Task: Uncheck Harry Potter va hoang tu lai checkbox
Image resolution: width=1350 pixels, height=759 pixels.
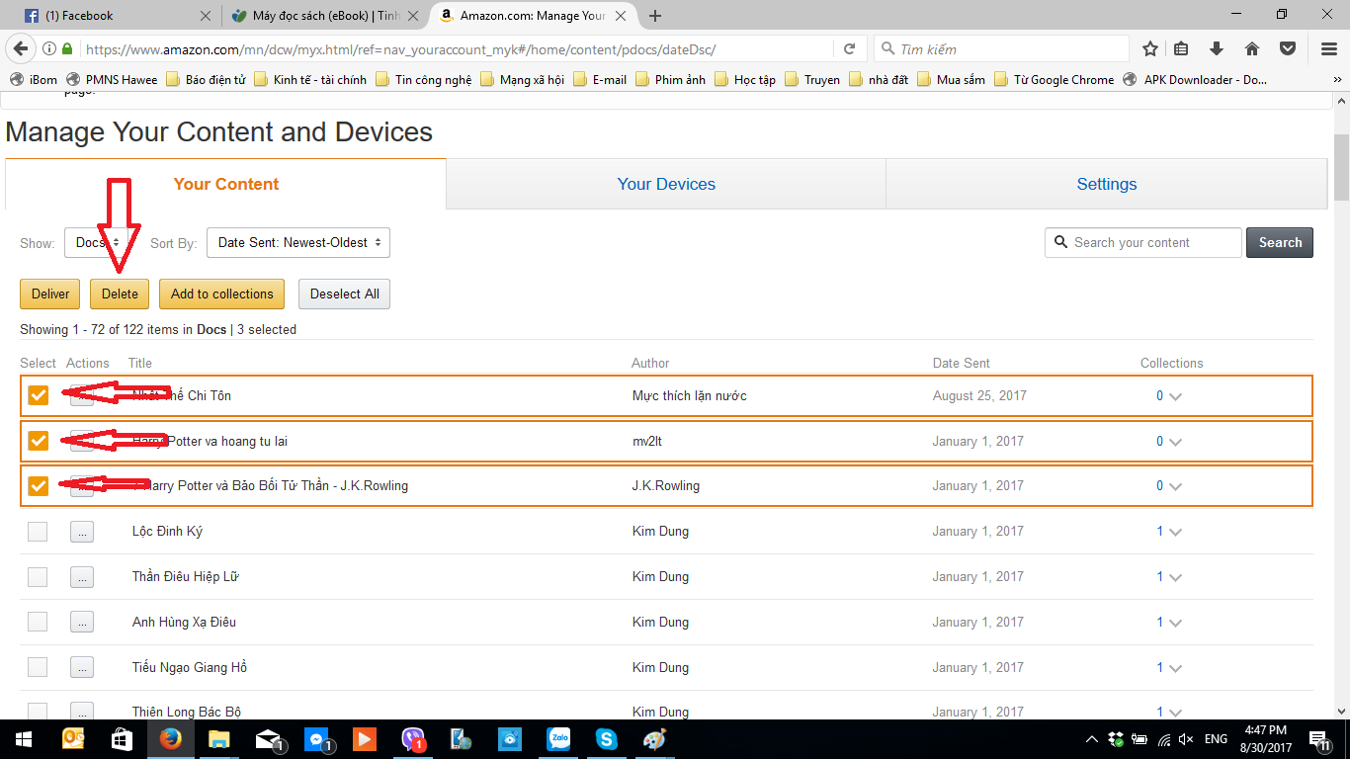Action: click(x=38, y=441)
